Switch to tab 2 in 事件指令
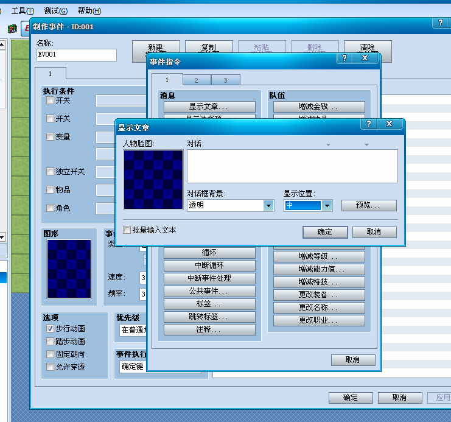This screenshot has height=422, width=451. (x=196, y=80)
